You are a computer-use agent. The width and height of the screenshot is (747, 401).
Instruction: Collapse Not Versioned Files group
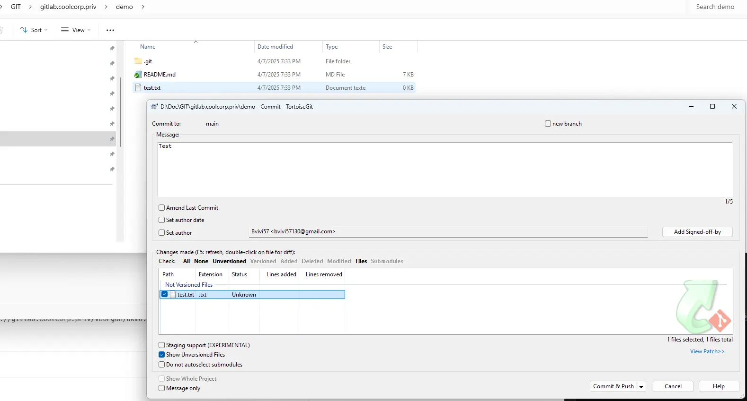pyautogui.click(x=189, y=285)
